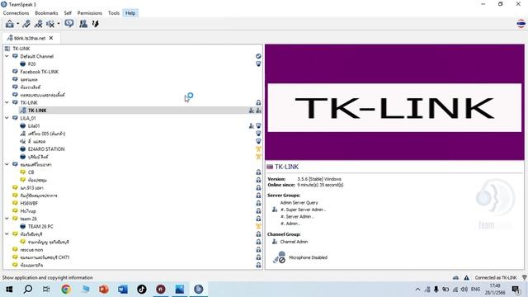
Task: Click the lightning bolt toolbar icon
Action: 96,24
